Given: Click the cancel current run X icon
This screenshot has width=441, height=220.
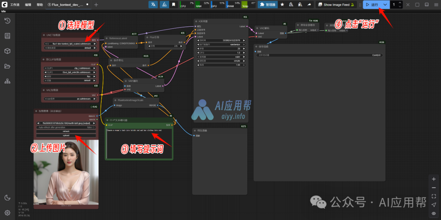Looking at the screenshot, I should (x=408, y=4).
